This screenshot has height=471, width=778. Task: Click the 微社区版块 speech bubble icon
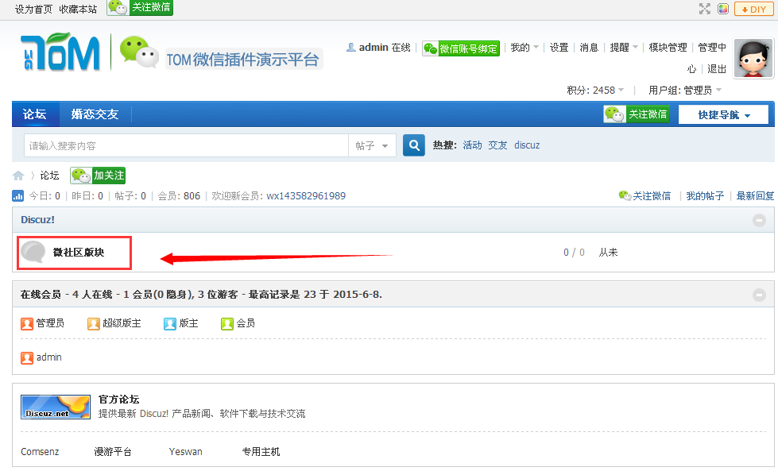click(x=33, y=252)
